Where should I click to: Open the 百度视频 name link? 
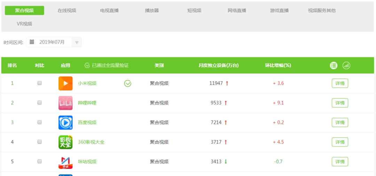pos(87,122)
